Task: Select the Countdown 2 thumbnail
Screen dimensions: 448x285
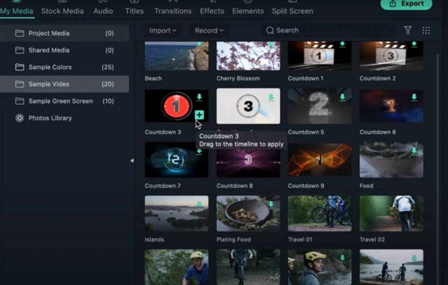Action: pyautogui.click(x=391, y=56)
